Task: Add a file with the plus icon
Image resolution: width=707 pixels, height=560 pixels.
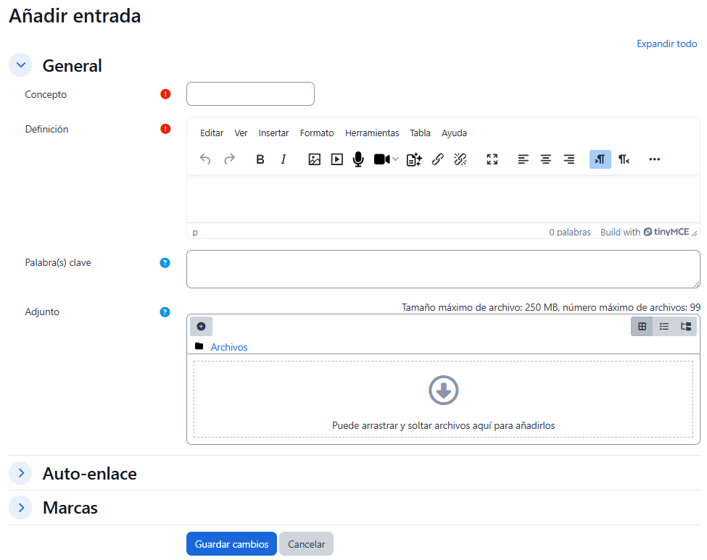Action: pos(202,327)
